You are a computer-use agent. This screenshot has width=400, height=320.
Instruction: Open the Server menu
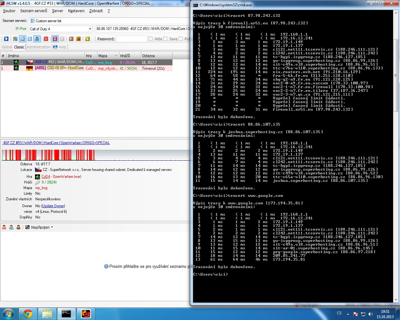[x=57, y=11]
